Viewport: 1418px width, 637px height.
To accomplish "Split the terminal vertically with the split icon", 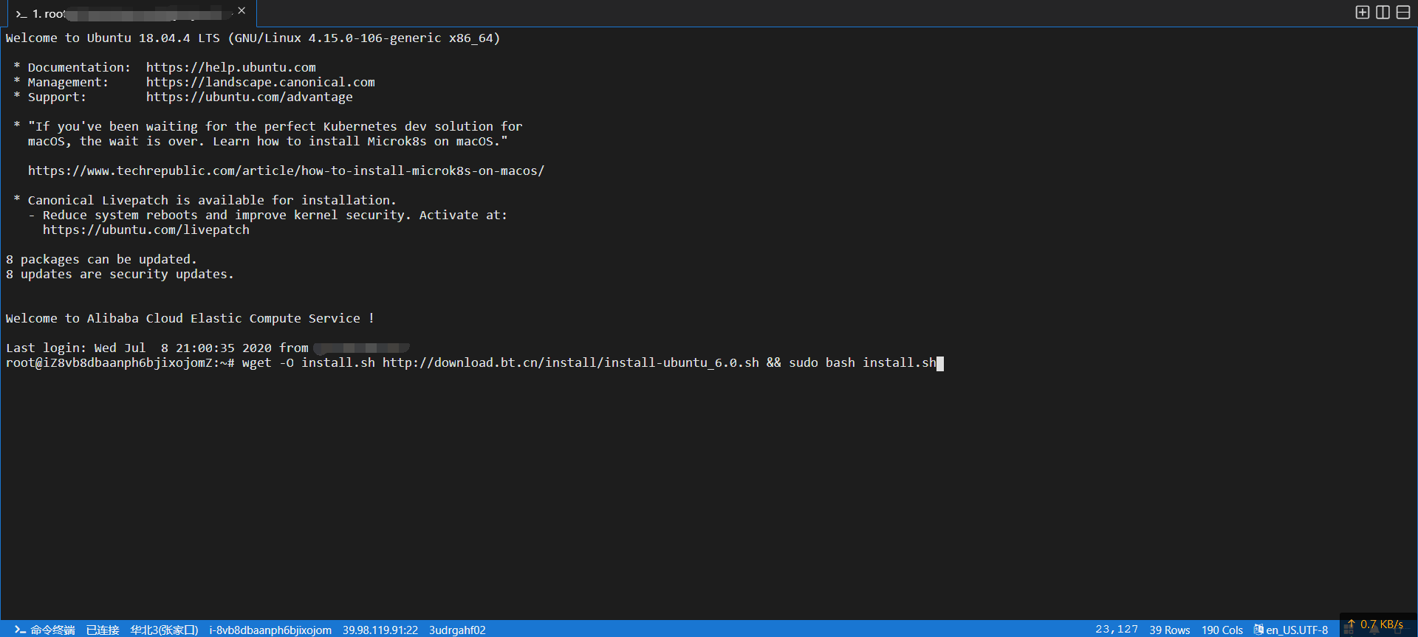I will [x=1383, y=13].
